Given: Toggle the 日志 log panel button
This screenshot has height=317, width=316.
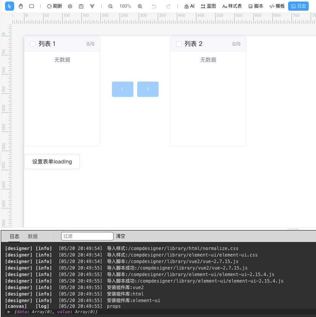Looking at the screenshot, I should [x=298, y=6].
